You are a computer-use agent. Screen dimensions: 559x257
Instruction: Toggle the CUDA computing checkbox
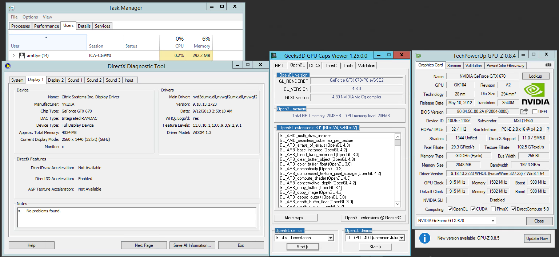[x=473, y=209]
